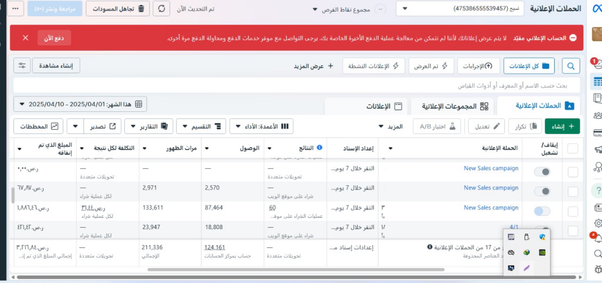Screen dimensions: 602x283
Task: Tick checkbox for the 4/1 campaign row
Action: [x=573, y=231]
